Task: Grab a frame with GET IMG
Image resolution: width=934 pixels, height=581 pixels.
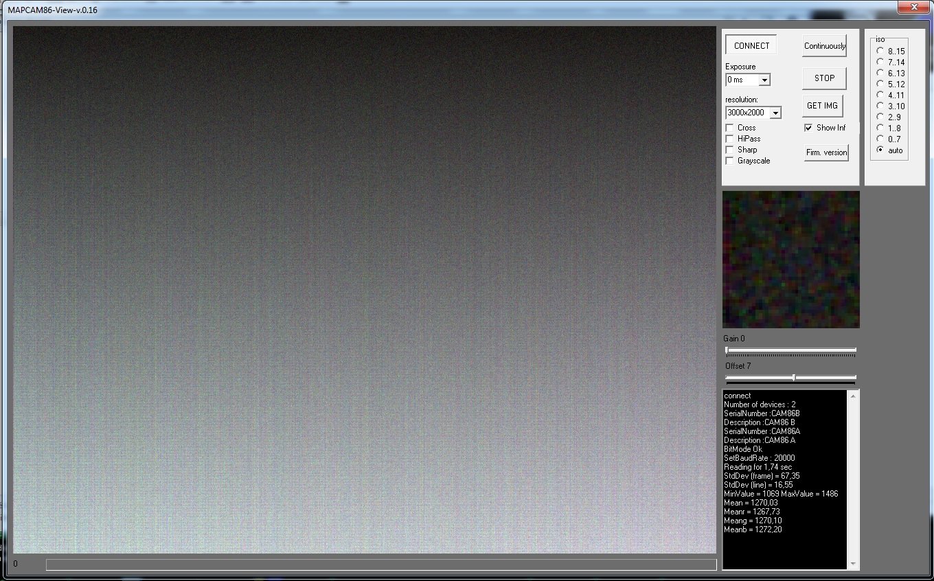Action: [822, 106]
